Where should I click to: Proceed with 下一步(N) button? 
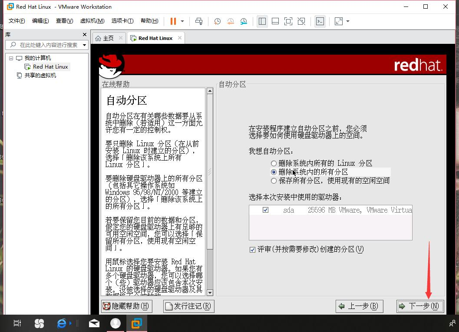tap(420, 306)
